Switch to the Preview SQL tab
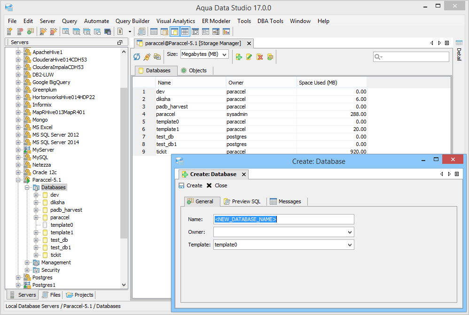This screenshot has width=469, height=315. point(242,201)
